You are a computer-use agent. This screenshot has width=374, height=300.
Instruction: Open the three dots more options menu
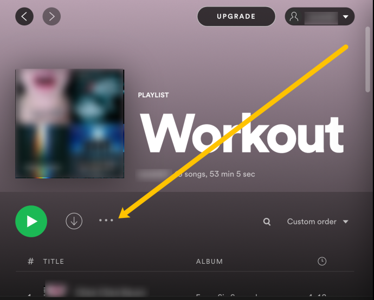[106, 221]
